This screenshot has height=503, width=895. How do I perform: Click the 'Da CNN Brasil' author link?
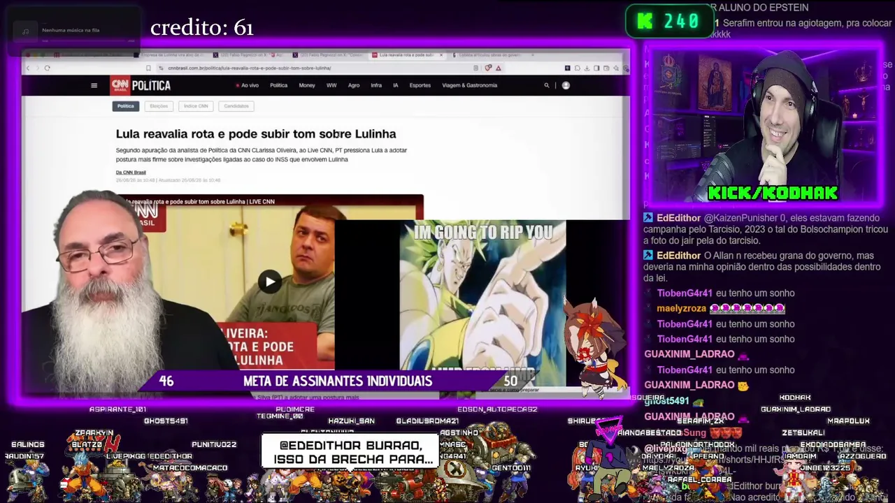point(131,173)
